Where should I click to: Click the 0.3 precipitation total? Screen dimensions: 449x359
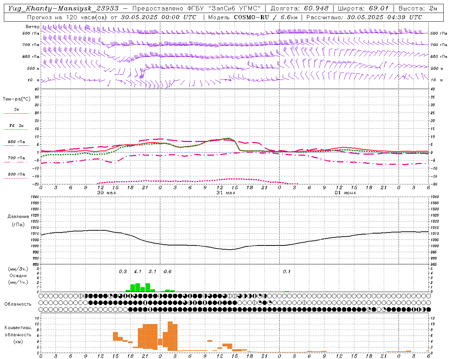tap(123, 272)
